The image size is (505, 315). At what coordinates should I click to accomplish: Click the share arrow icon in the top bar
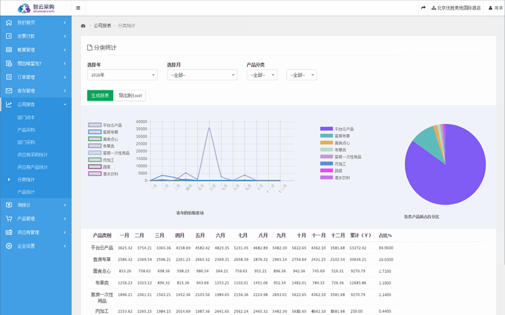pyautogui.click(x=423, y=8)
